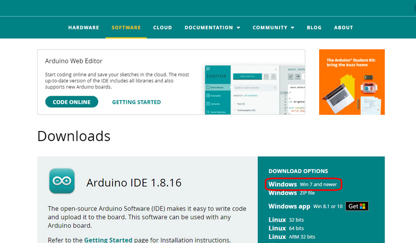
Task: Click the Arduino Web Editor title
Action: tap(74, 61)
